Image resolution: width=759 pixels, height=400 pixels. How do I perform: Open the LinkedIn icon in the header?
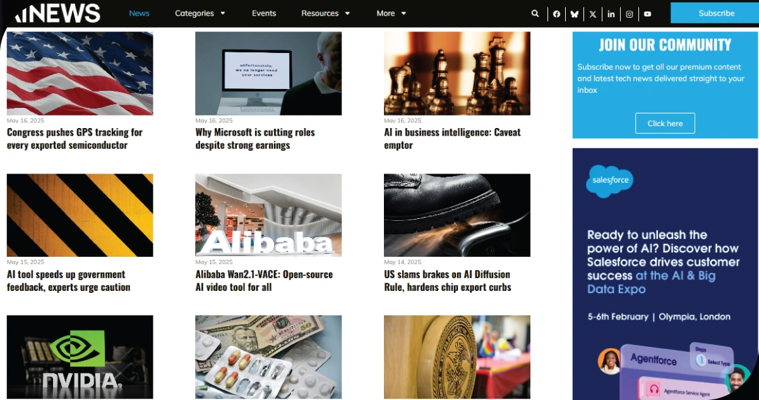click(611, 14)
